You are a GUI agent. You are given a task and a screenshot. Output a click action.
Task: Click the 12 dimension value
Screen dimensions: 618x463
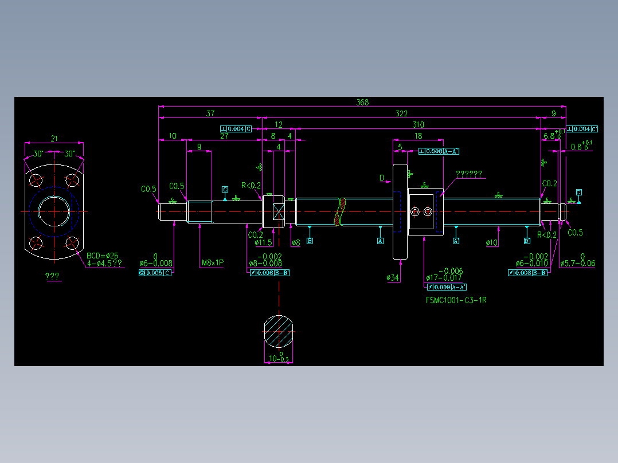pyautogui.click(x=278, y=124)
